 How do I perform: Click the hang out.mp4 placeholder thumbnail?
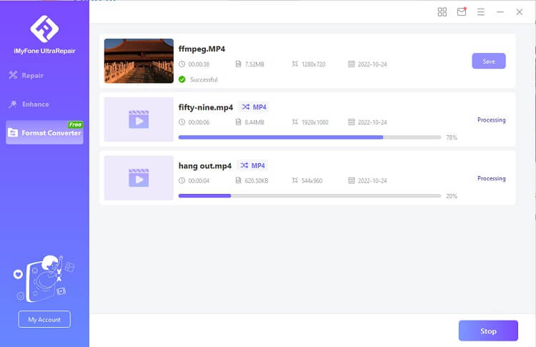(x=139, y=178)
